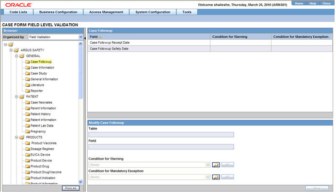Open the System Configuration menu
Viewport: 335px width, 192px height.
pos(153,12)
